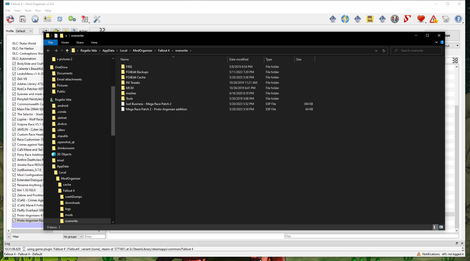Switch to the Home ribbon tab
Image resolution: width=470 pixels, height=261 pixels.
coord(65,42)
